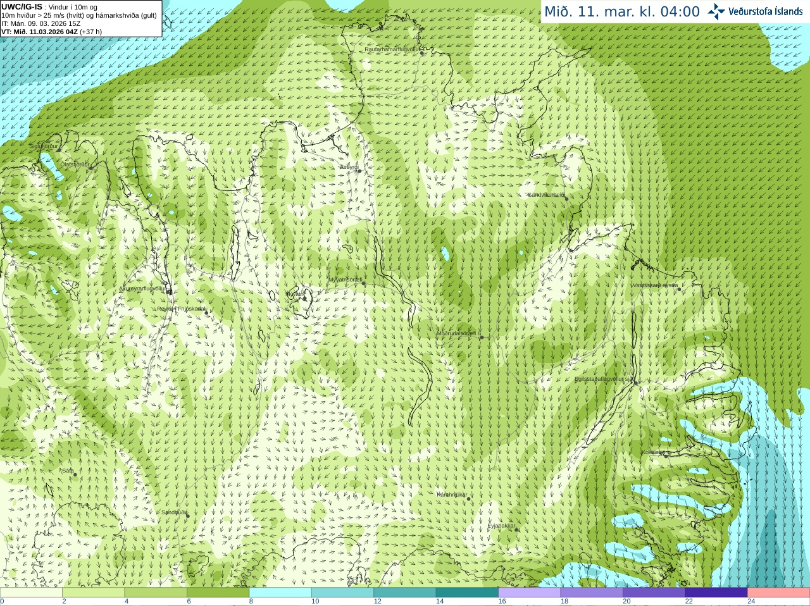The image size is (810, 606).
Task: Click the 22–24 m/s dark indigo legend swatch
Action: [x=716, y=593]
